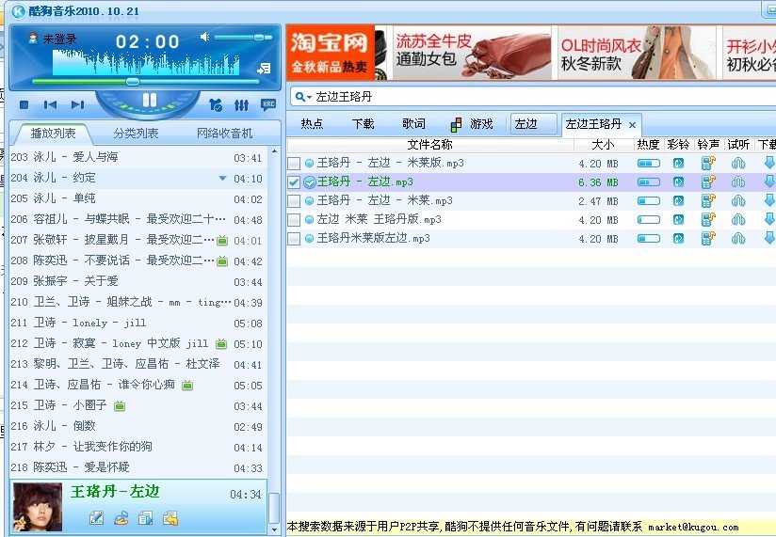Screen dimensions: 776x537
Task: Click the 王珞丹 album art thumbnail
Action: (38, 507)
